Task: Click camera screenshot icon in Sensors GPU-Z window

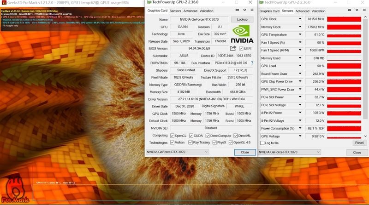Action: tap(350, 10)
